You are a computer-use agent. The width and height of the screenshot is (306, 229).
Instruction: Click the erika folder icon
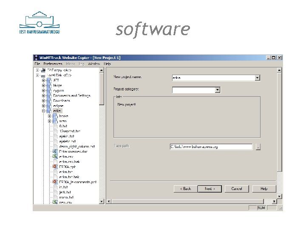coord(49,111)
